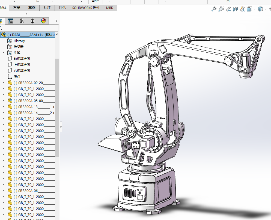Collapse the feature tree panel handle
Image resolution: width=271 pixels, height=220 pixels.
coord(61,126)
